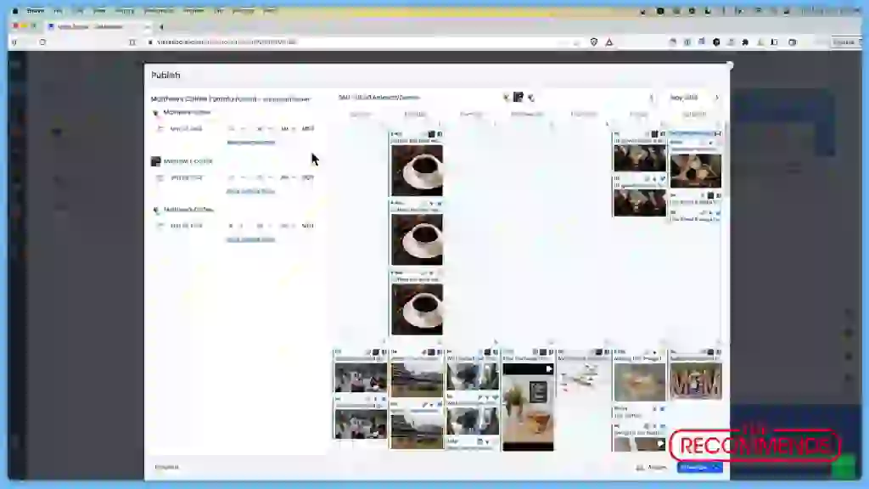Go to the previous month in calendar
This screenshot has height=489, width=869.
(x=651, y=98)
